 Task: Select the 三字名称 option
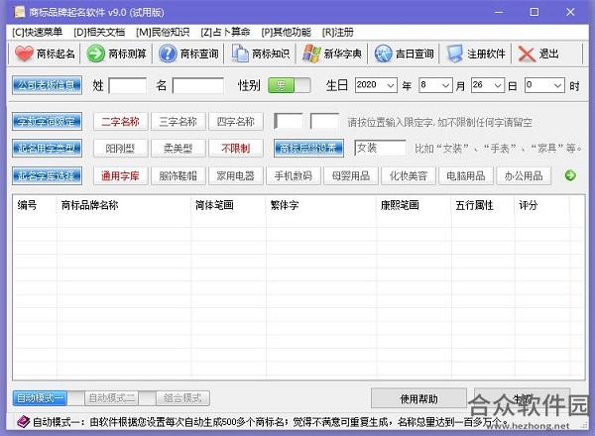coord(178,122)
